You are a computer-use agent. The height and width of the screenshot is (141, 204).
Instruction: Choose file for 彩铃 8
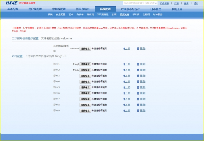85,105
